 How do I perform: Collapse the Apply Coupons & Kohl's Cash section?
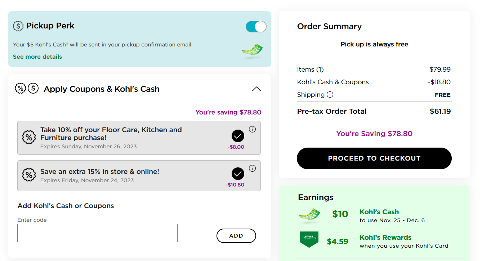pos(256,89)
